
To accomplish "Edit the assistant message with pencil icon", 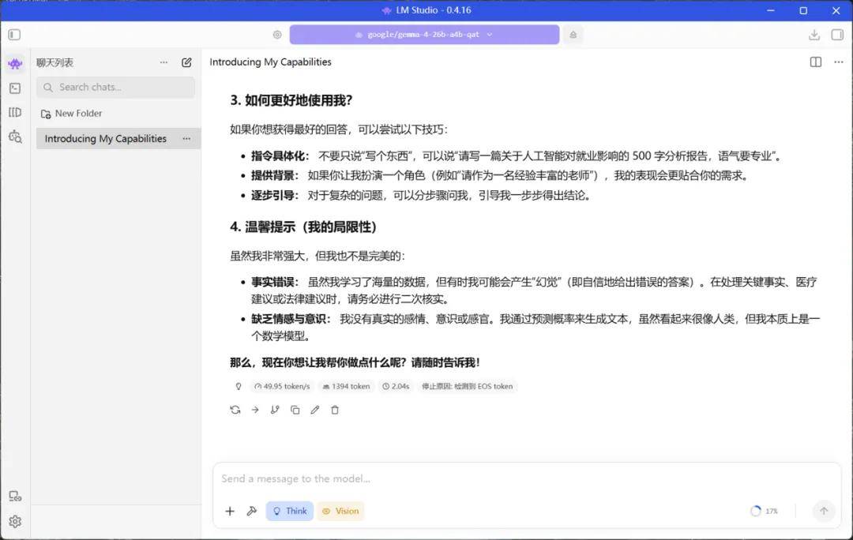I will [315, 410].
